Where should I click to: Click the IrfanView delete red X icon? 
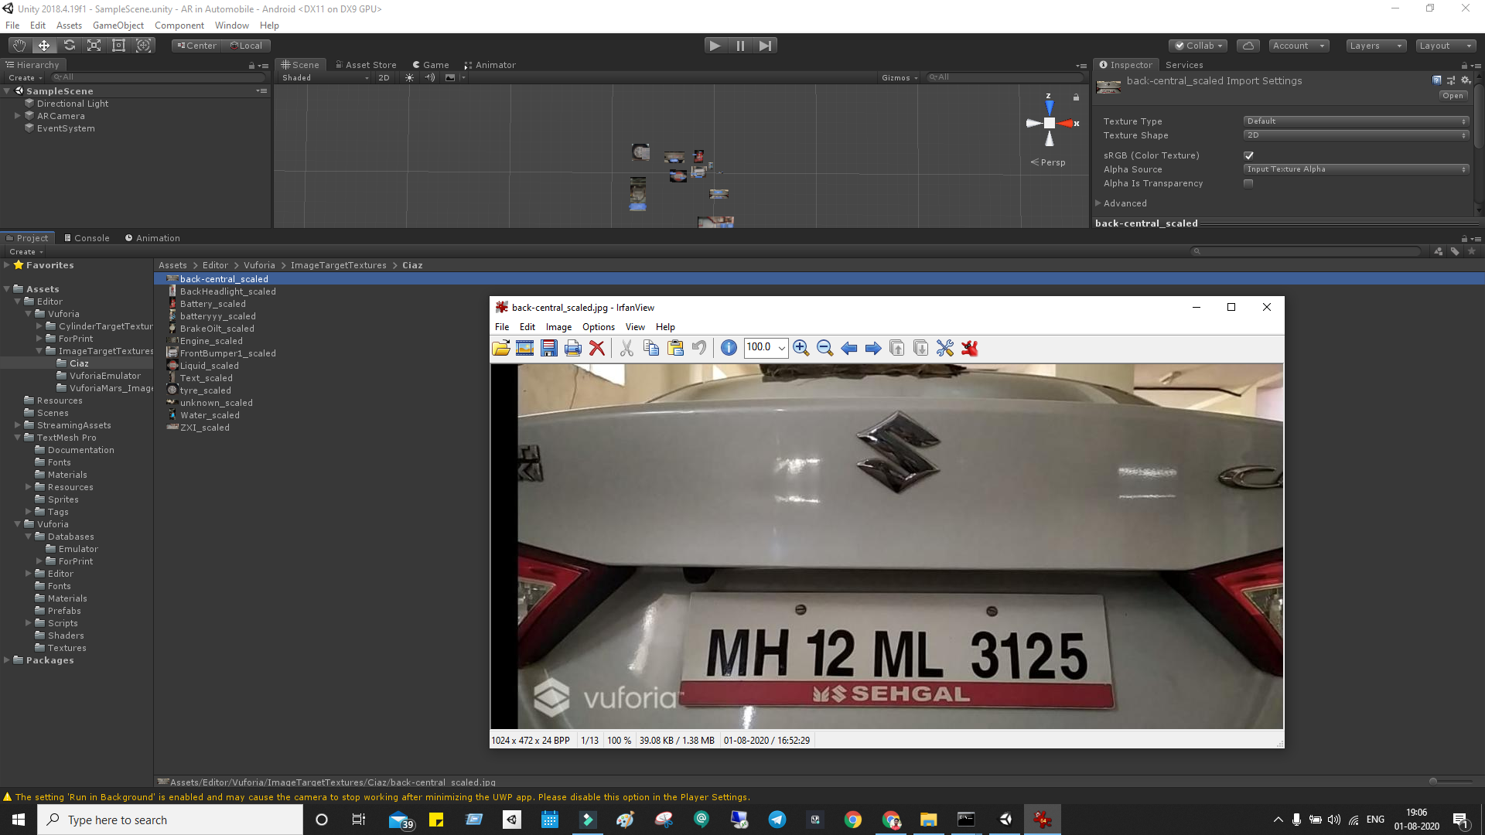pyautogui.click(x=596, y=348)
